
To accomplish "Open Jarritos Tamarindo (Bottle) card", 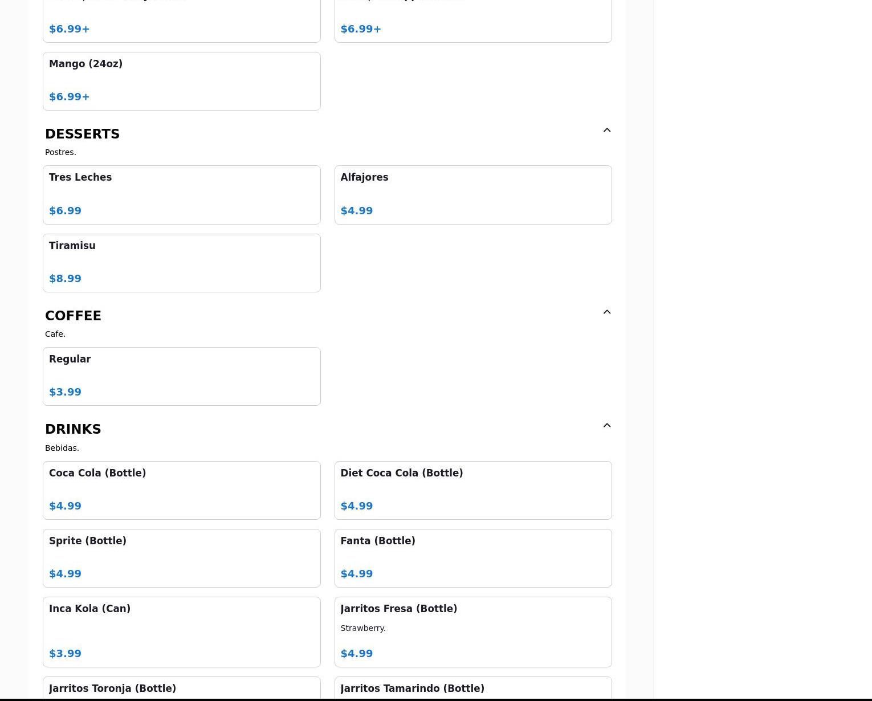I will click(x=473, y=688).
